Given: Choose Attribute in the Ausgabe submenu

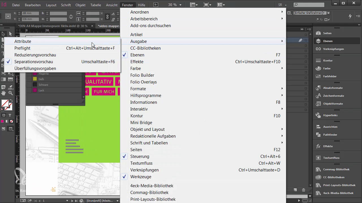Looking at the screenshot, I should [x=63, y=41].
